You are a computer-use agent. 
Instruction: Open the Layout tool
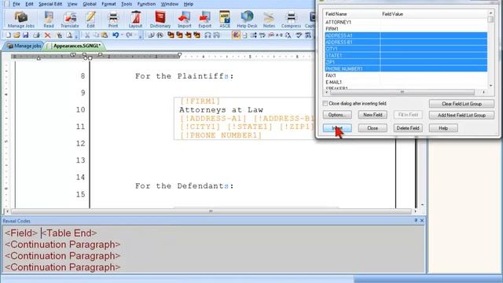pyautogui.click(x=135, y=19)
